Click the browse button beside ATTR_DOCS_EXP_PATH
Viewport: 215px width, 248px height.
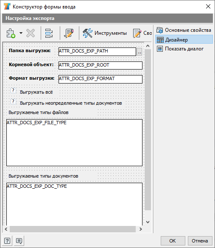(139, 52)
